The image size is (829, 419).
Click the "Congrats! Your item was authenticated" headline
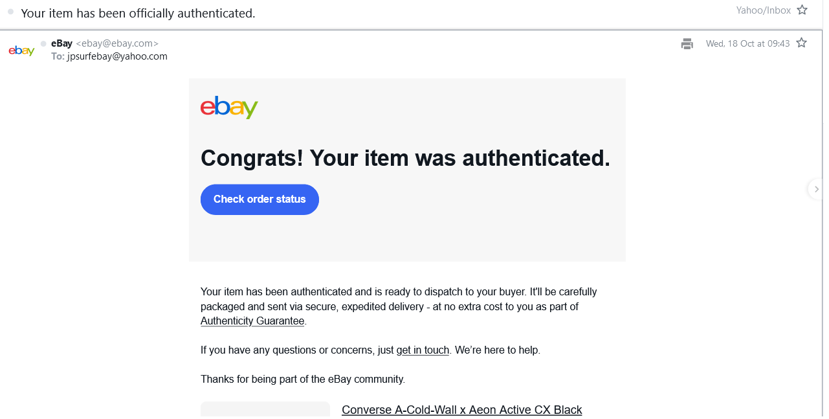(x=405, y=158)
